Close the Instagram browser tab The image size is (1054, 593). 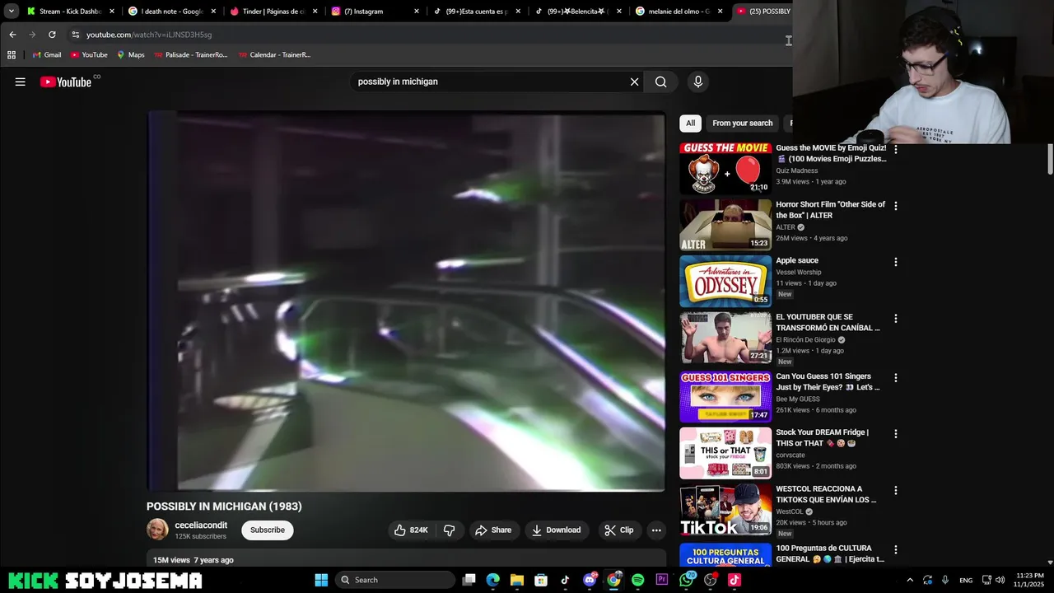tap(417, 12)
